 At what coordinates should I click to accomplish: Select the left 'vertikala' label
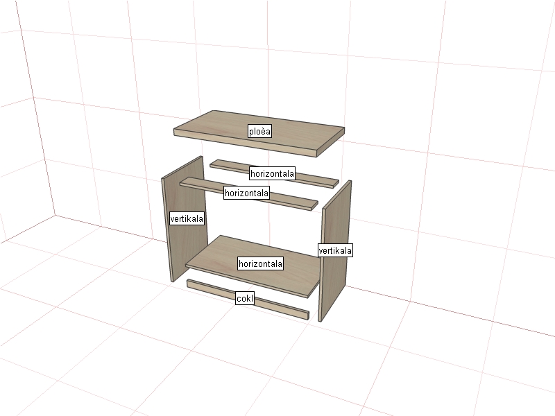click(x=187, y=218)
